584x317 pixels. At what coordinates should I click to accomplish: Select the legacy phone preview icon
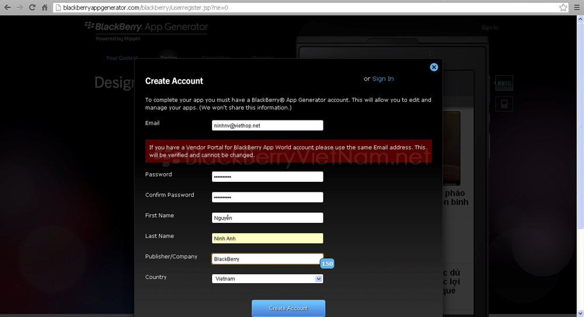click(504, 104)
